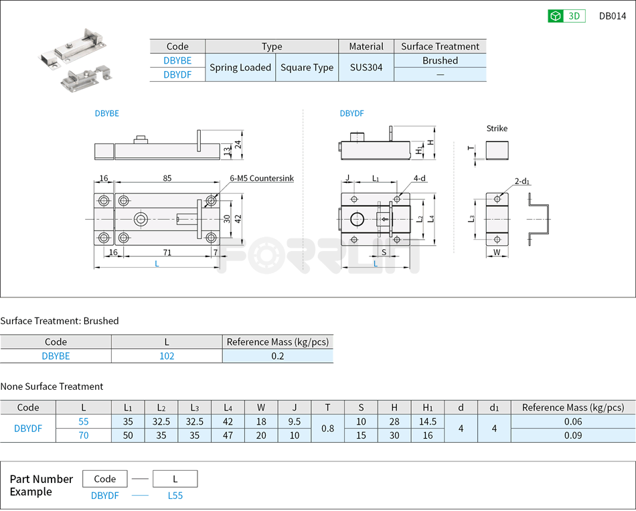This screenshot has width=636, height=511.
Task: Click the DBYDF diagram label
Action: click(x=351, y=114)
